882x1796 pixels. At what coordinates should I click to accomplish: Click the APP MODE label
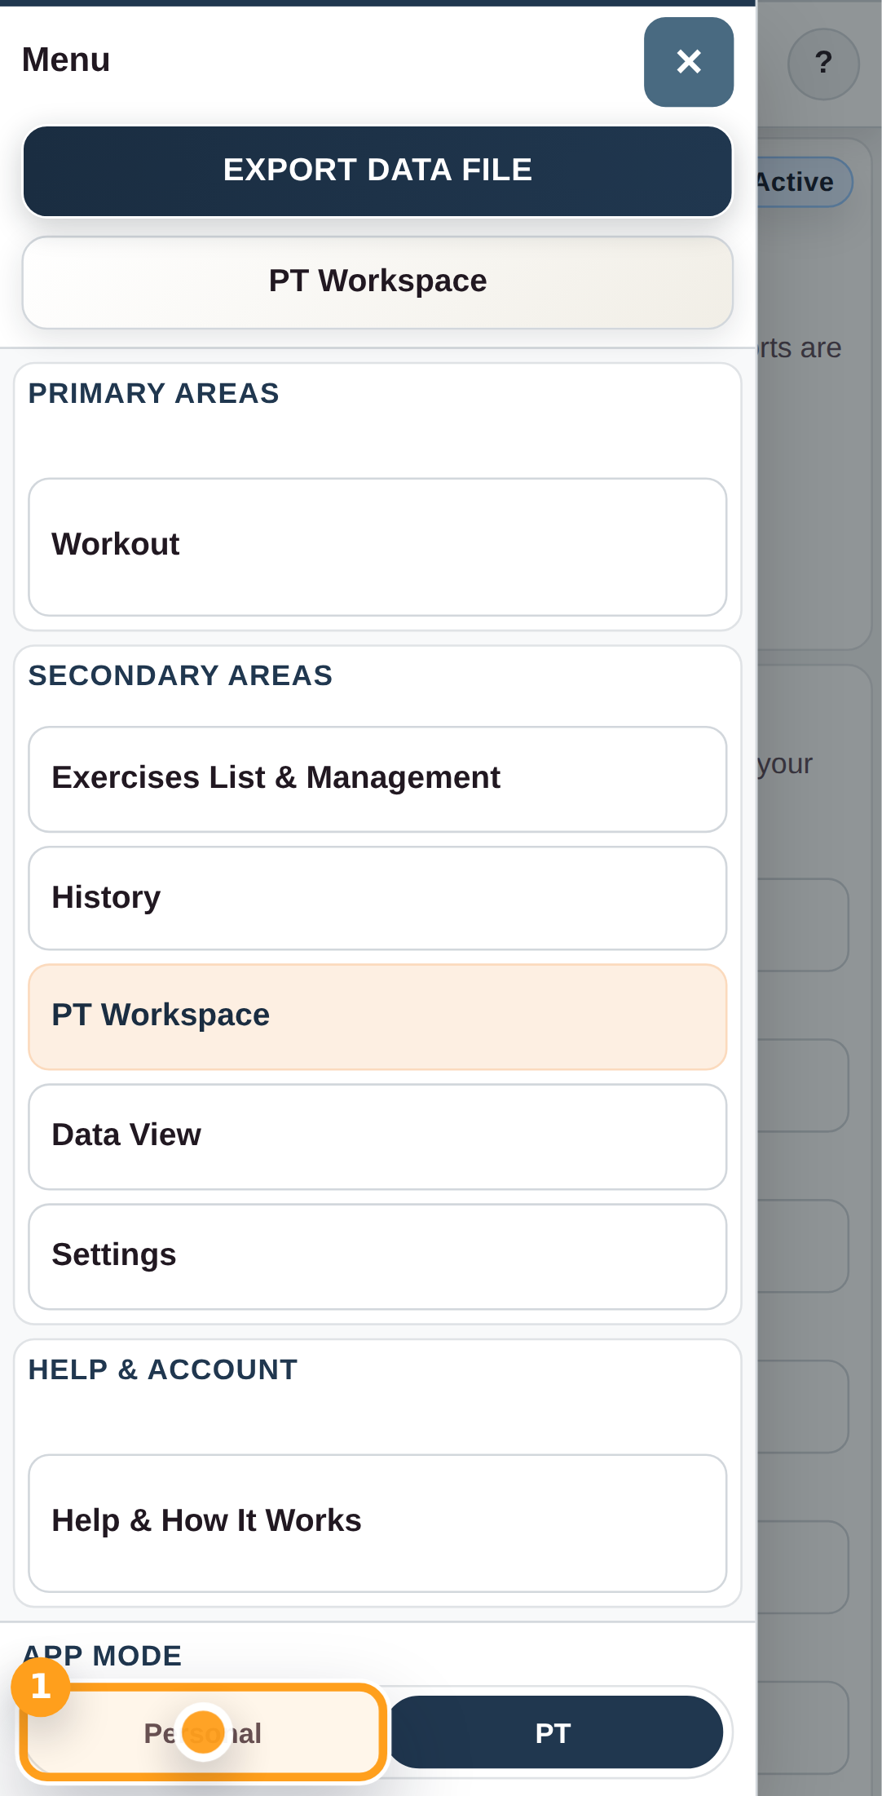click(103, 1656)
